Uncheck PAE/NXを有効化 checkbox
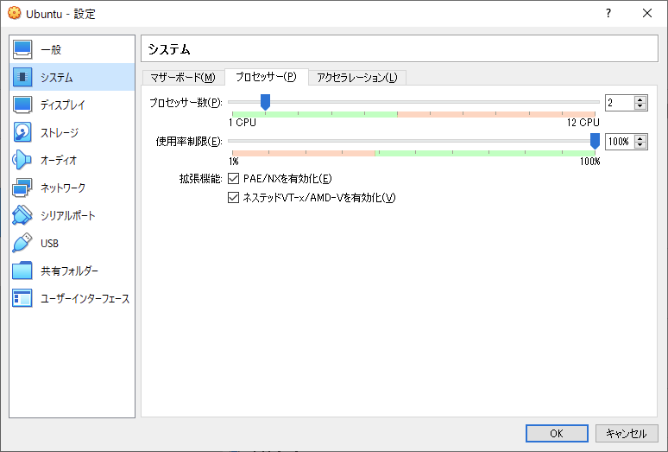668x452 pixels. [233, 178]
